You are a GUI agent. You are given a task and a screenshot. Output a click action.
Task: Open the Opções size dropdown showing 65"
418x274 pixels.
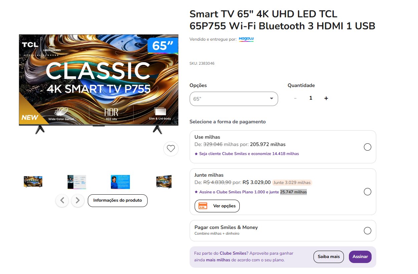coord(234,99)
